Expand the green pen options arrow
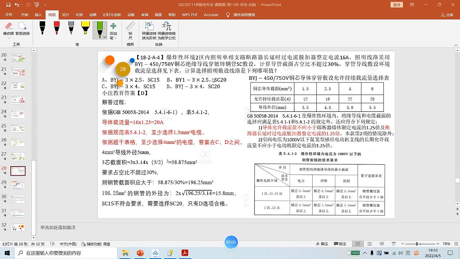This screenshot has height=259, width=460. [x=105, y=37]
